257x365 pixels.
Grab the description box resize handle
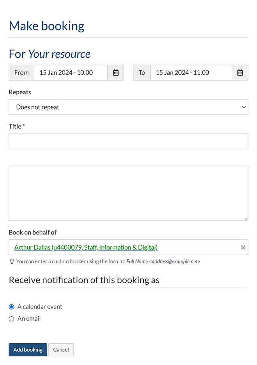pos(246,219)
